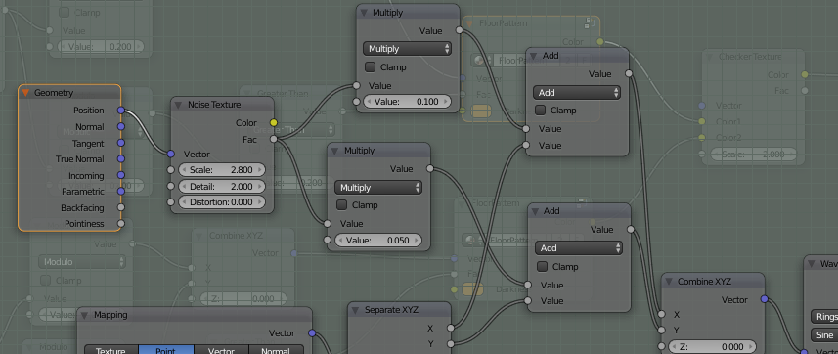Collapse the lower Add node
838x354 pixels.
pyautogui.click(x=536, y=212)
